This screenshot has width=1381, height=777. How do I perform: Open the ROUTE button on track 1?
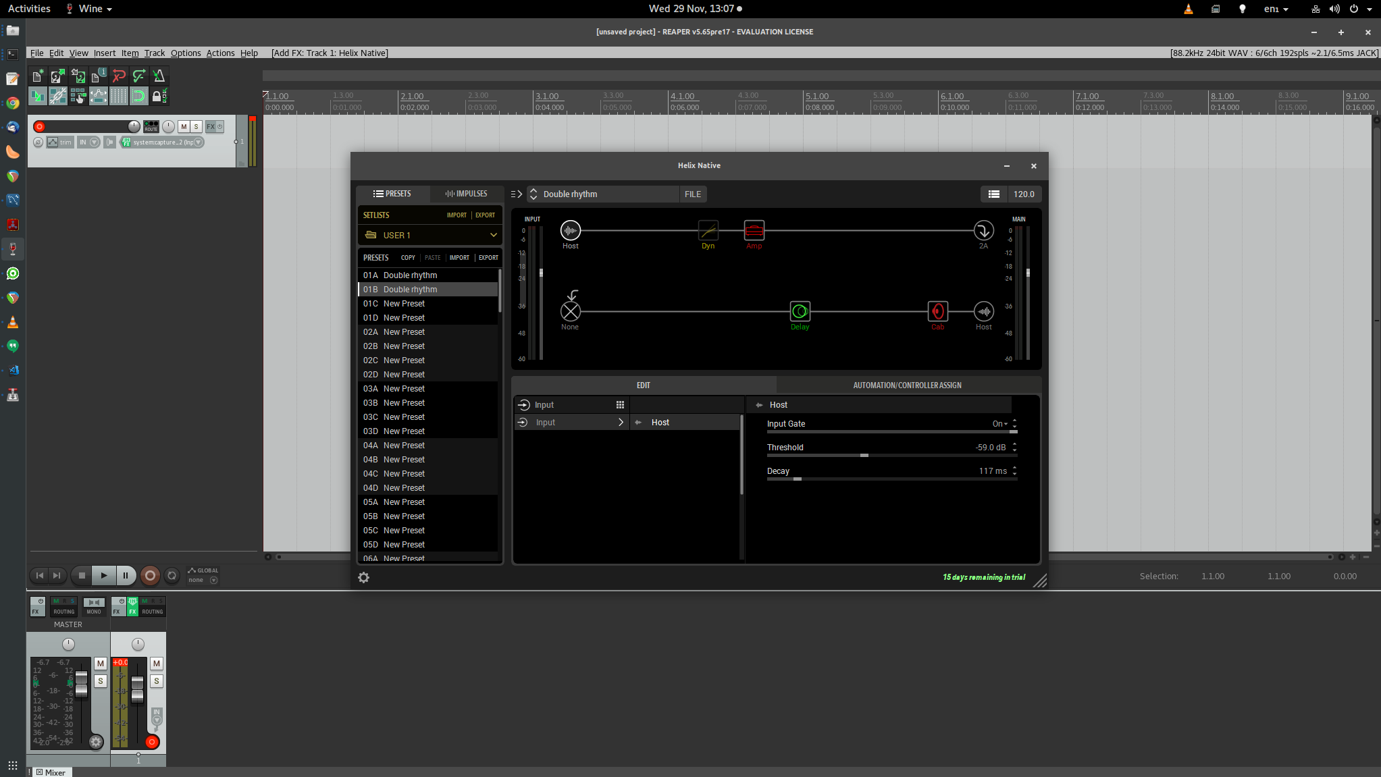(x=151, y=126)
